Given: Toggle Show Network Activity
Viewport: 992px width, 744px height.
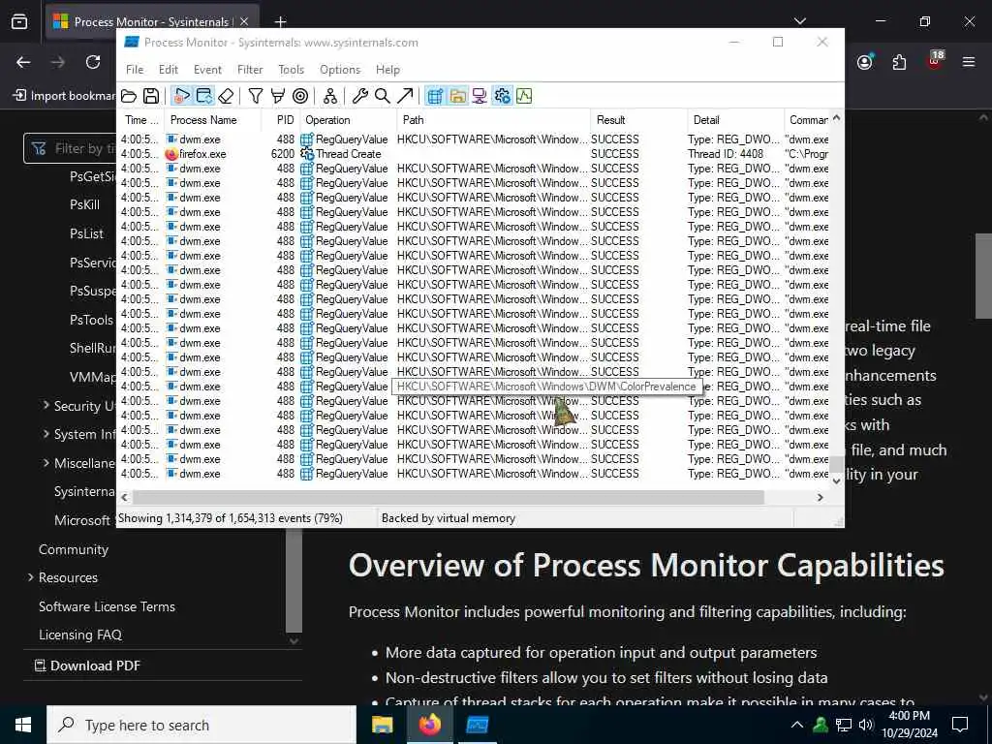Looking at the screenshot, I should [x=480, y=96].
